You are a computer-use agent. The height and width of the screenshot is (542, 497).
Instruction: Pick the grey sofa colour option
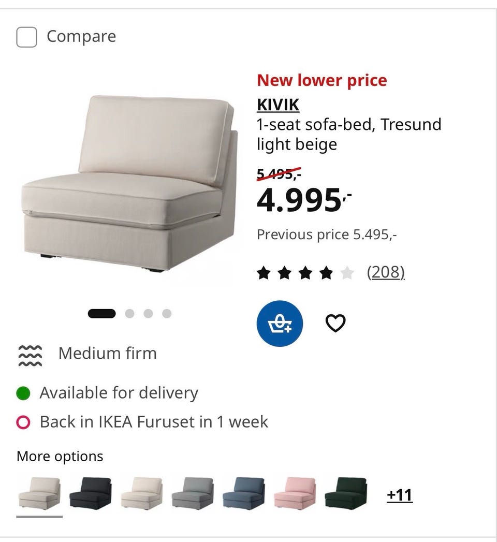tap(193, 493)
